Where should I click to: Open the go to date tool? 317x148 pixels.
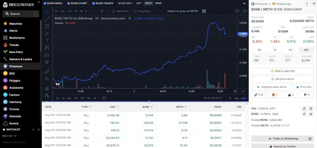point(104,98)
